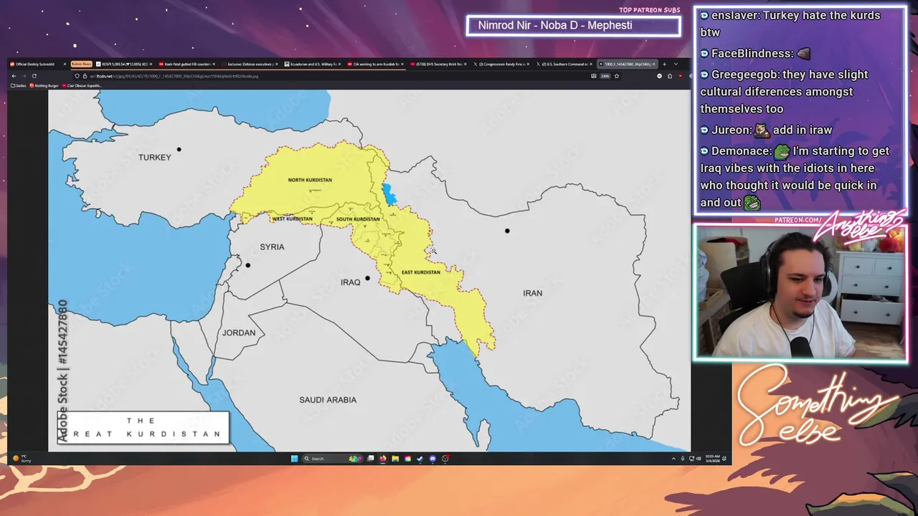This screenshot has width=918, height=516.
Task: Close the active 1000_F_145427880 image tab
Action: point(654,64)
